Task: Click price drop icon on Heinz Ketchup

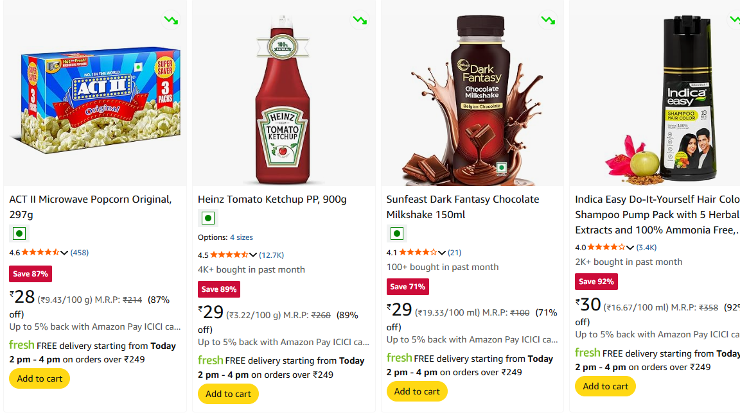Action: pos(360,20)
